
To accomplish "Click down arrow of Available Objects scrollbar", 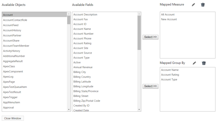I will [x=69, y=110].
